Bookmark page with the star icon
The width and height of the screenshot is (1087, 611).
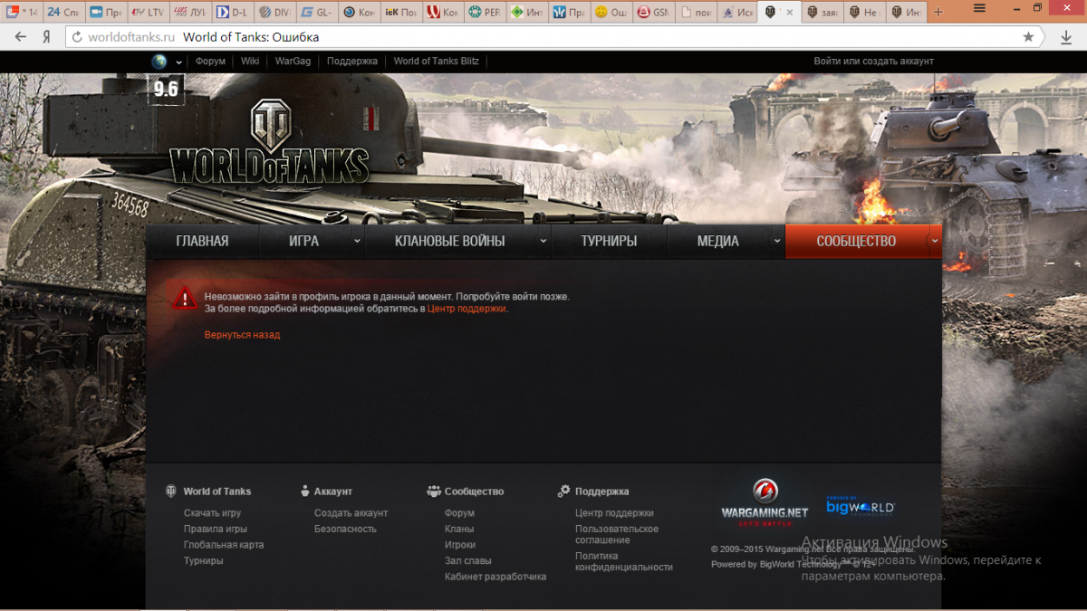[1028, 37]
